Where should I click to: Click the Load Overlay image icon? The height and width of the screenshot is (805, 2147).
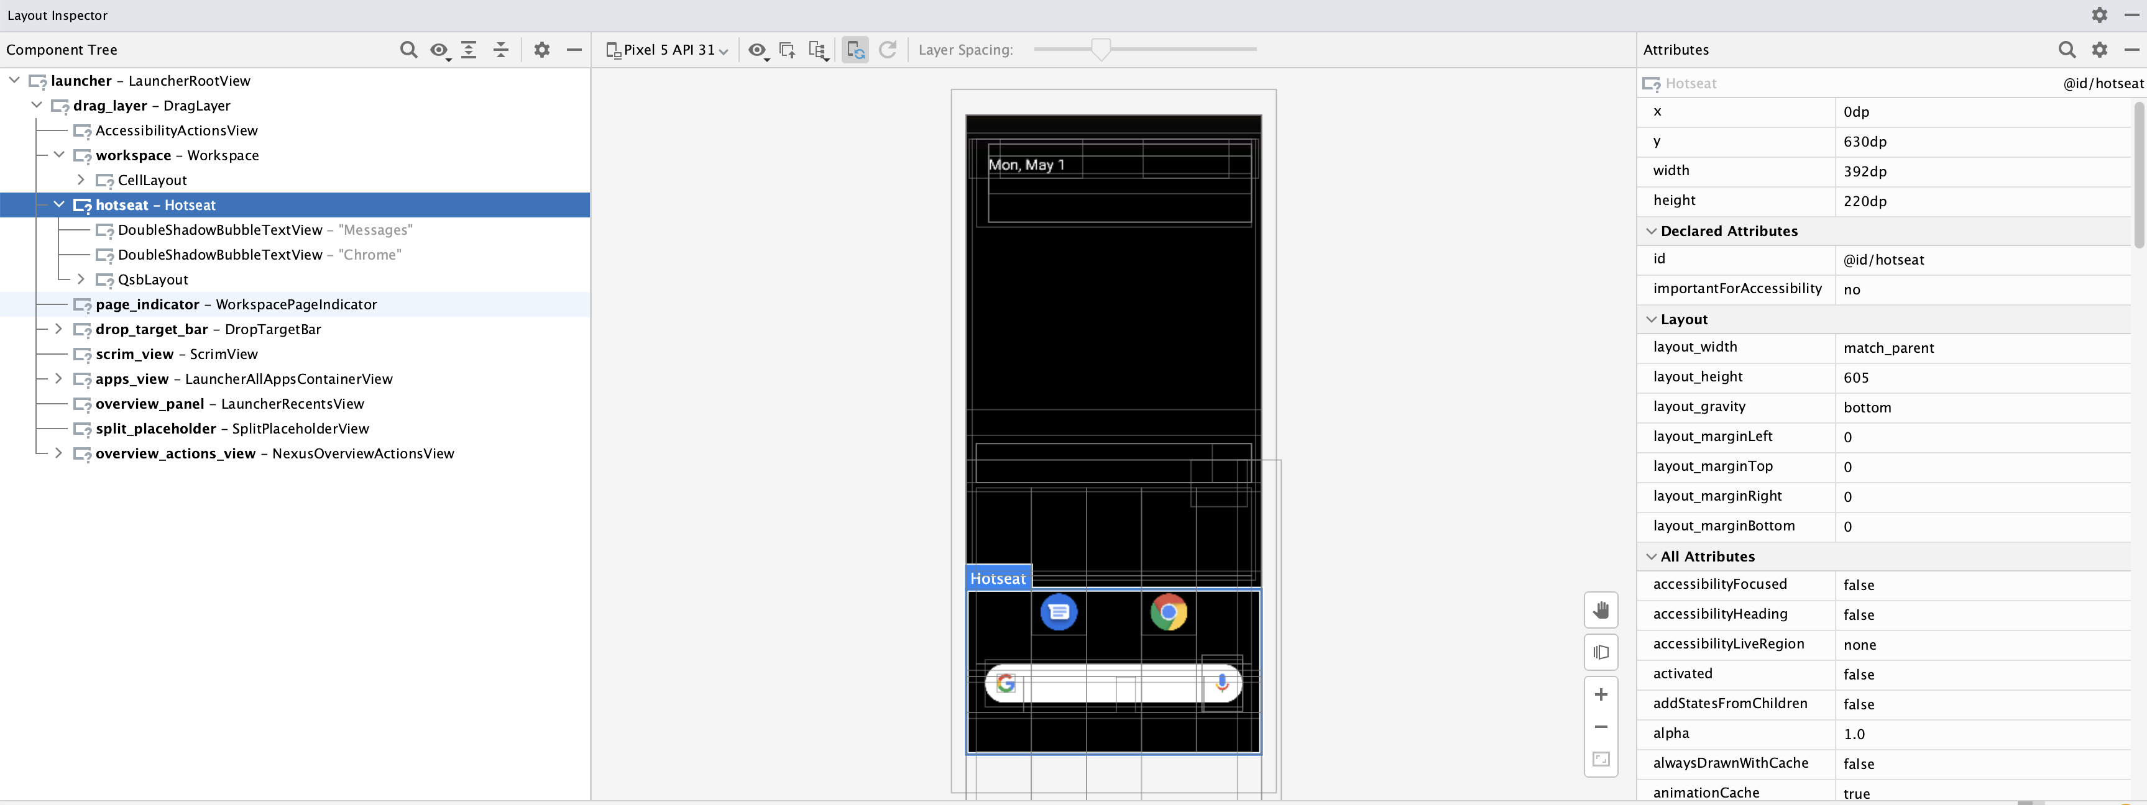point(786,50)
